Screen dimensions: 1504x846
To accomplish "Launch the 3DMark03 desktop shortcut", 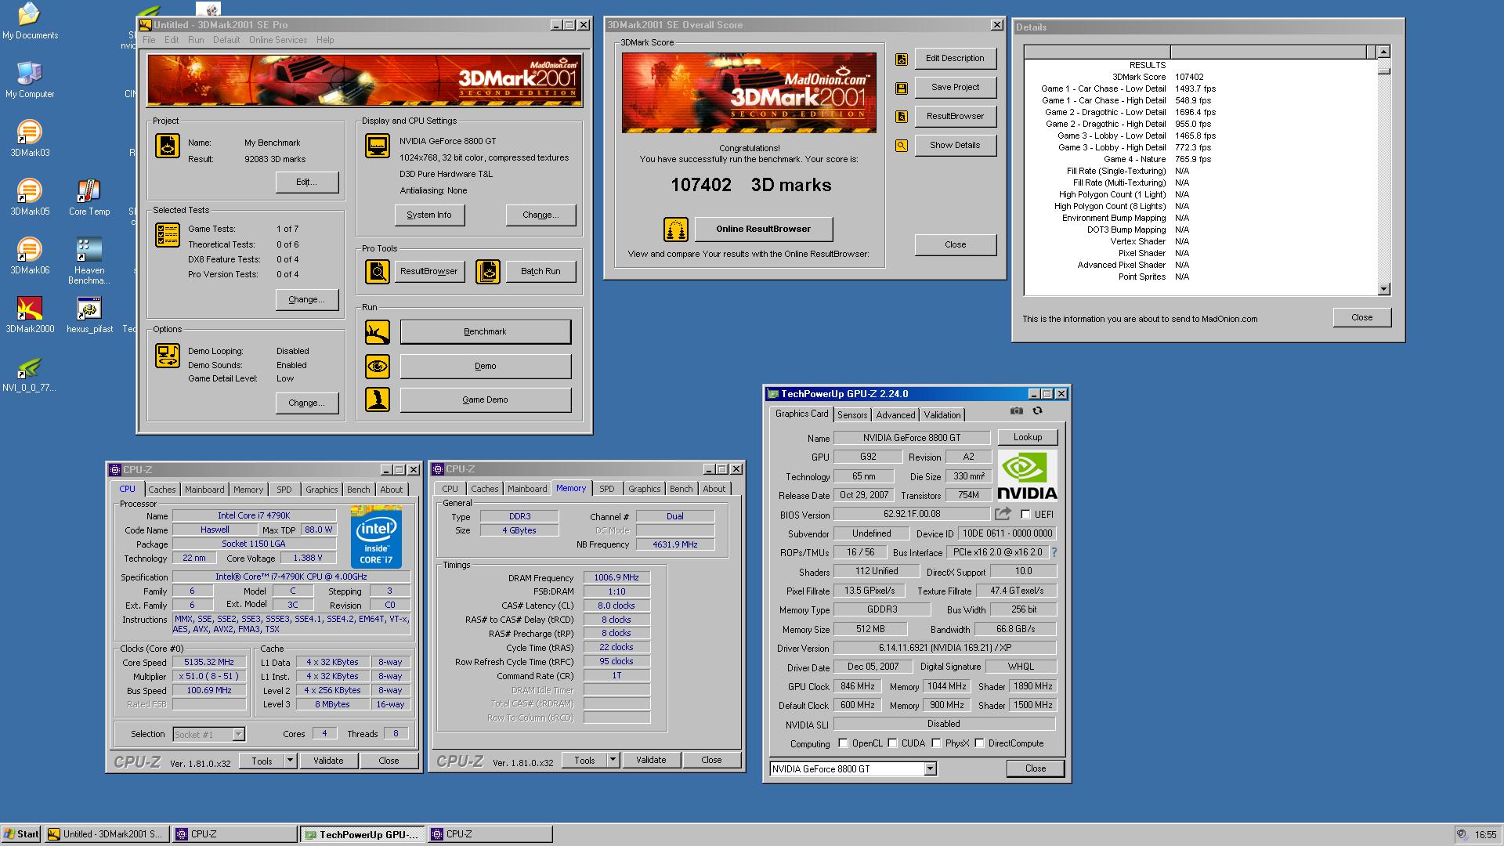I will coord(30,138).
